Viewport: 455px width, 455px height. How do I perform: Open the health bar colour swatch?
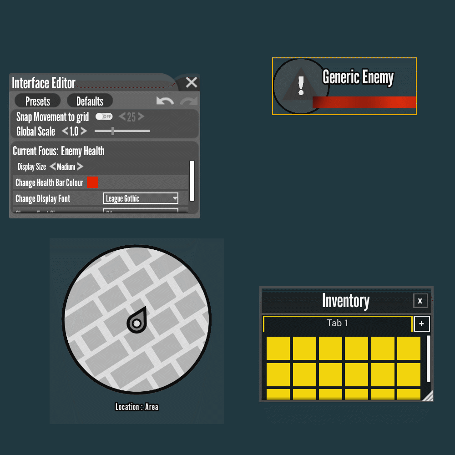click(x=92, y=182)
